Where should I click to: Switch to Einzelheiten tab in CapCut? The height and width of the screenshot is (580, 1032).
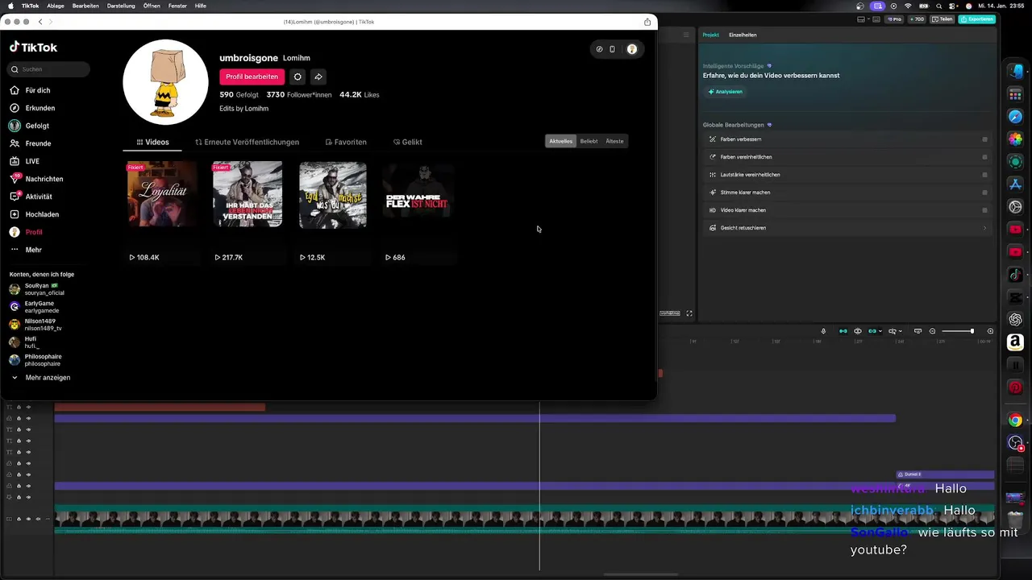pos(743,35)
